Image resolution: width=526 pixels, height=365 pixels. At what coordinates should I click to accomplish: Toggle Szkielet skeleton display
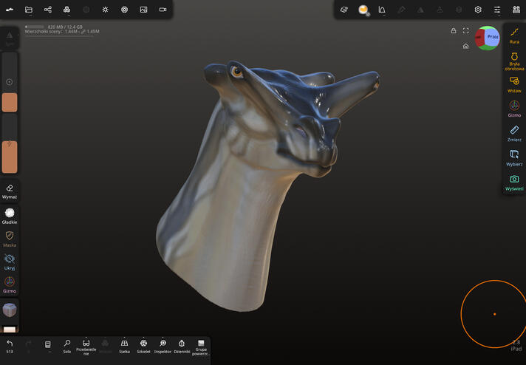143,347
